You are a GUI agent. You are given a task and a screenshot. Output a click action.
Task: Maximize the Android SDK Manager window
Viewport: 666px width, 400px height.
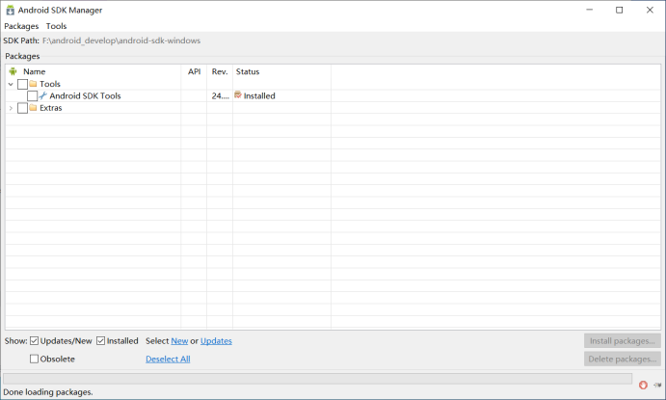620,10
